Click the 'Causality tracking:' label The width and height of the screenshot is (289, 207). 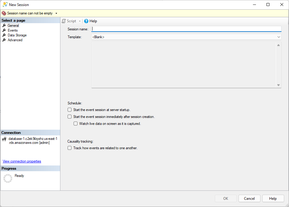click(x=80, y=141)
